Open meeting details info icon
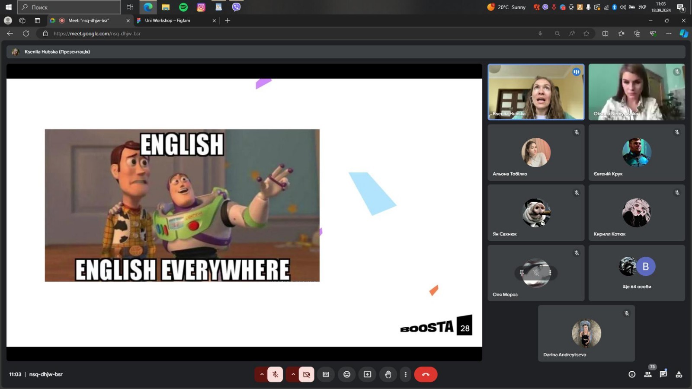The width and height of the screenshot is (692, 389). (x=632, y=374)
